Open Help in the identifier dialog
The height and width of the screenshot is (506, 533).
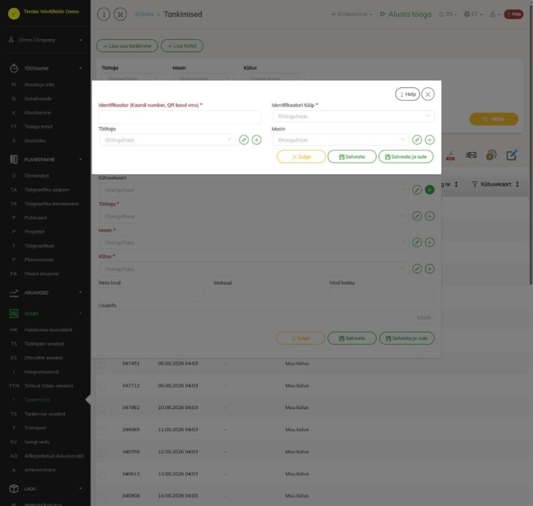(407, 94)
